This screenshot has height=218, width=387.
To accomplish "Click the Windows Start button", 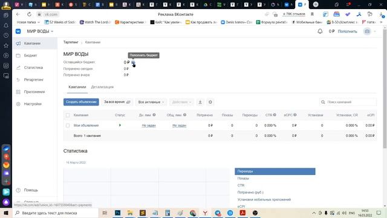I will [x=6, y=213].
